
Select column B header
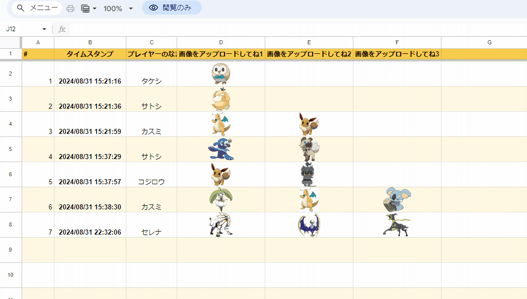click(x=90, y=43)
